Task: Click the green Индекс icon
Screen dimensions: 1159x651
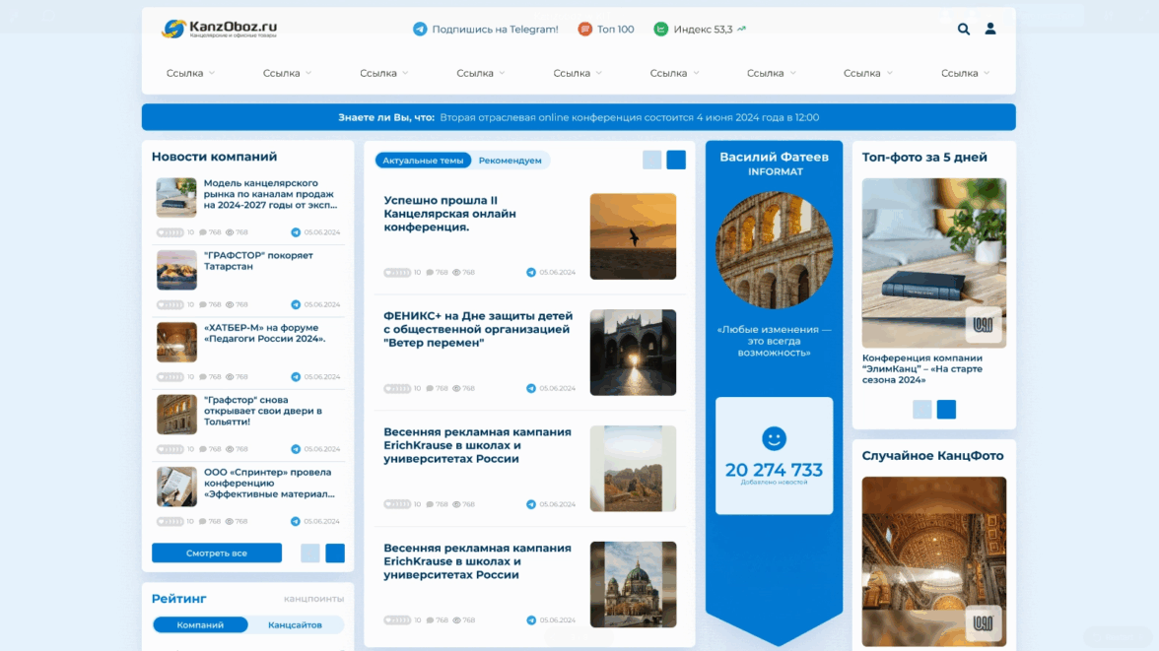Action: (660, 29)
